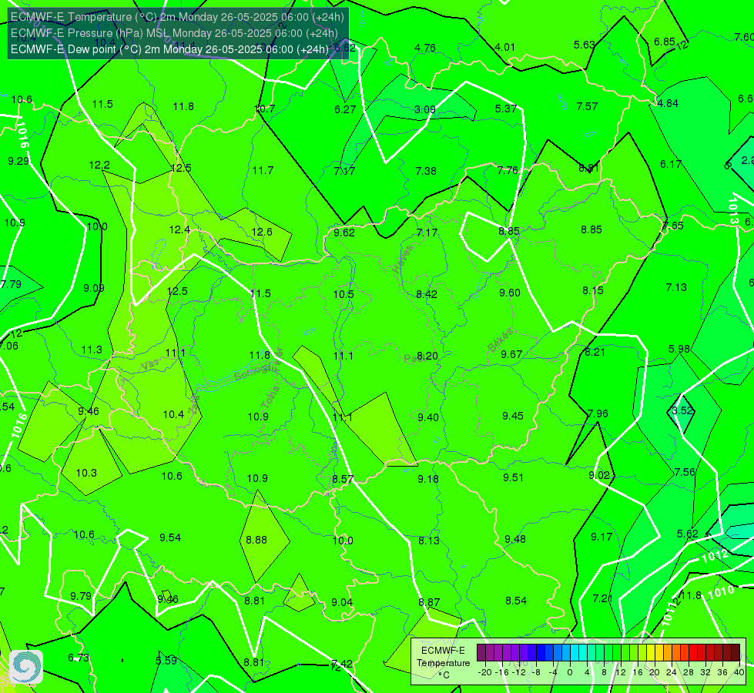The width and height of the screenshot is (754, 693).
Task: Click the 7.21 temperature value
Action: (x=603, y=599)
